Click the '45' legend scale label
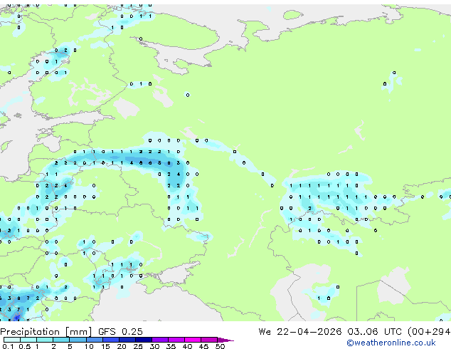Image resolution: width=451 pixels, height=349 pixels. tap(203, 346)
